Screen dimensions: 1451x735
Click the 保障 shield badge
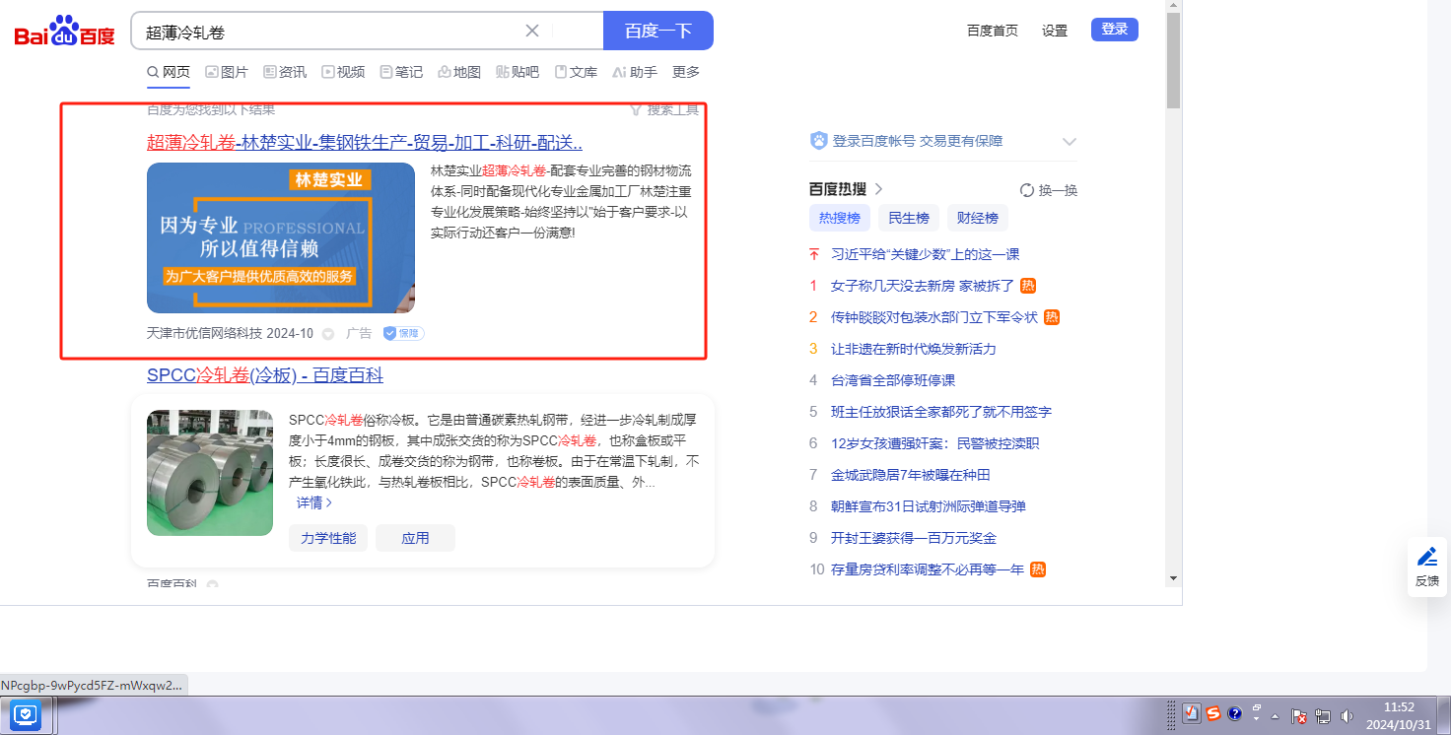tap(403, 333)
